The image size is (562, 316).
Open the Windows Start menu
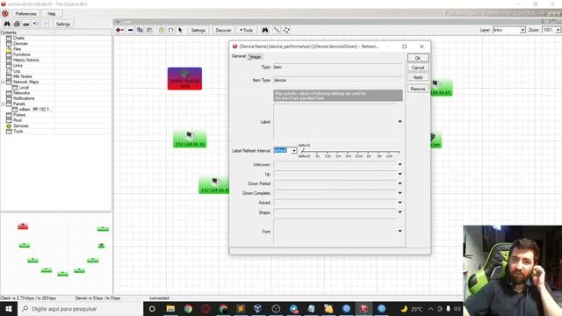point(9,308)
